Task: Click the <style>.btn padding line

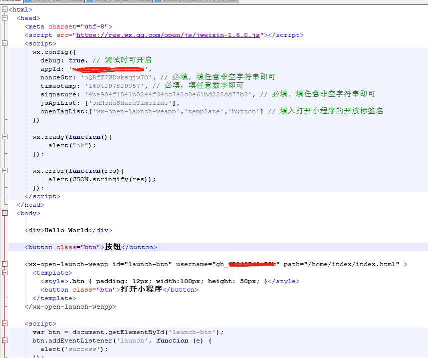Action: click(x=170, y=281)
